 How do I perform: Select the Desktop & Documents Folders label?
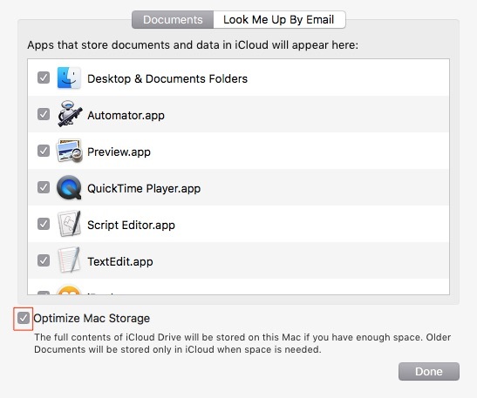167,78
